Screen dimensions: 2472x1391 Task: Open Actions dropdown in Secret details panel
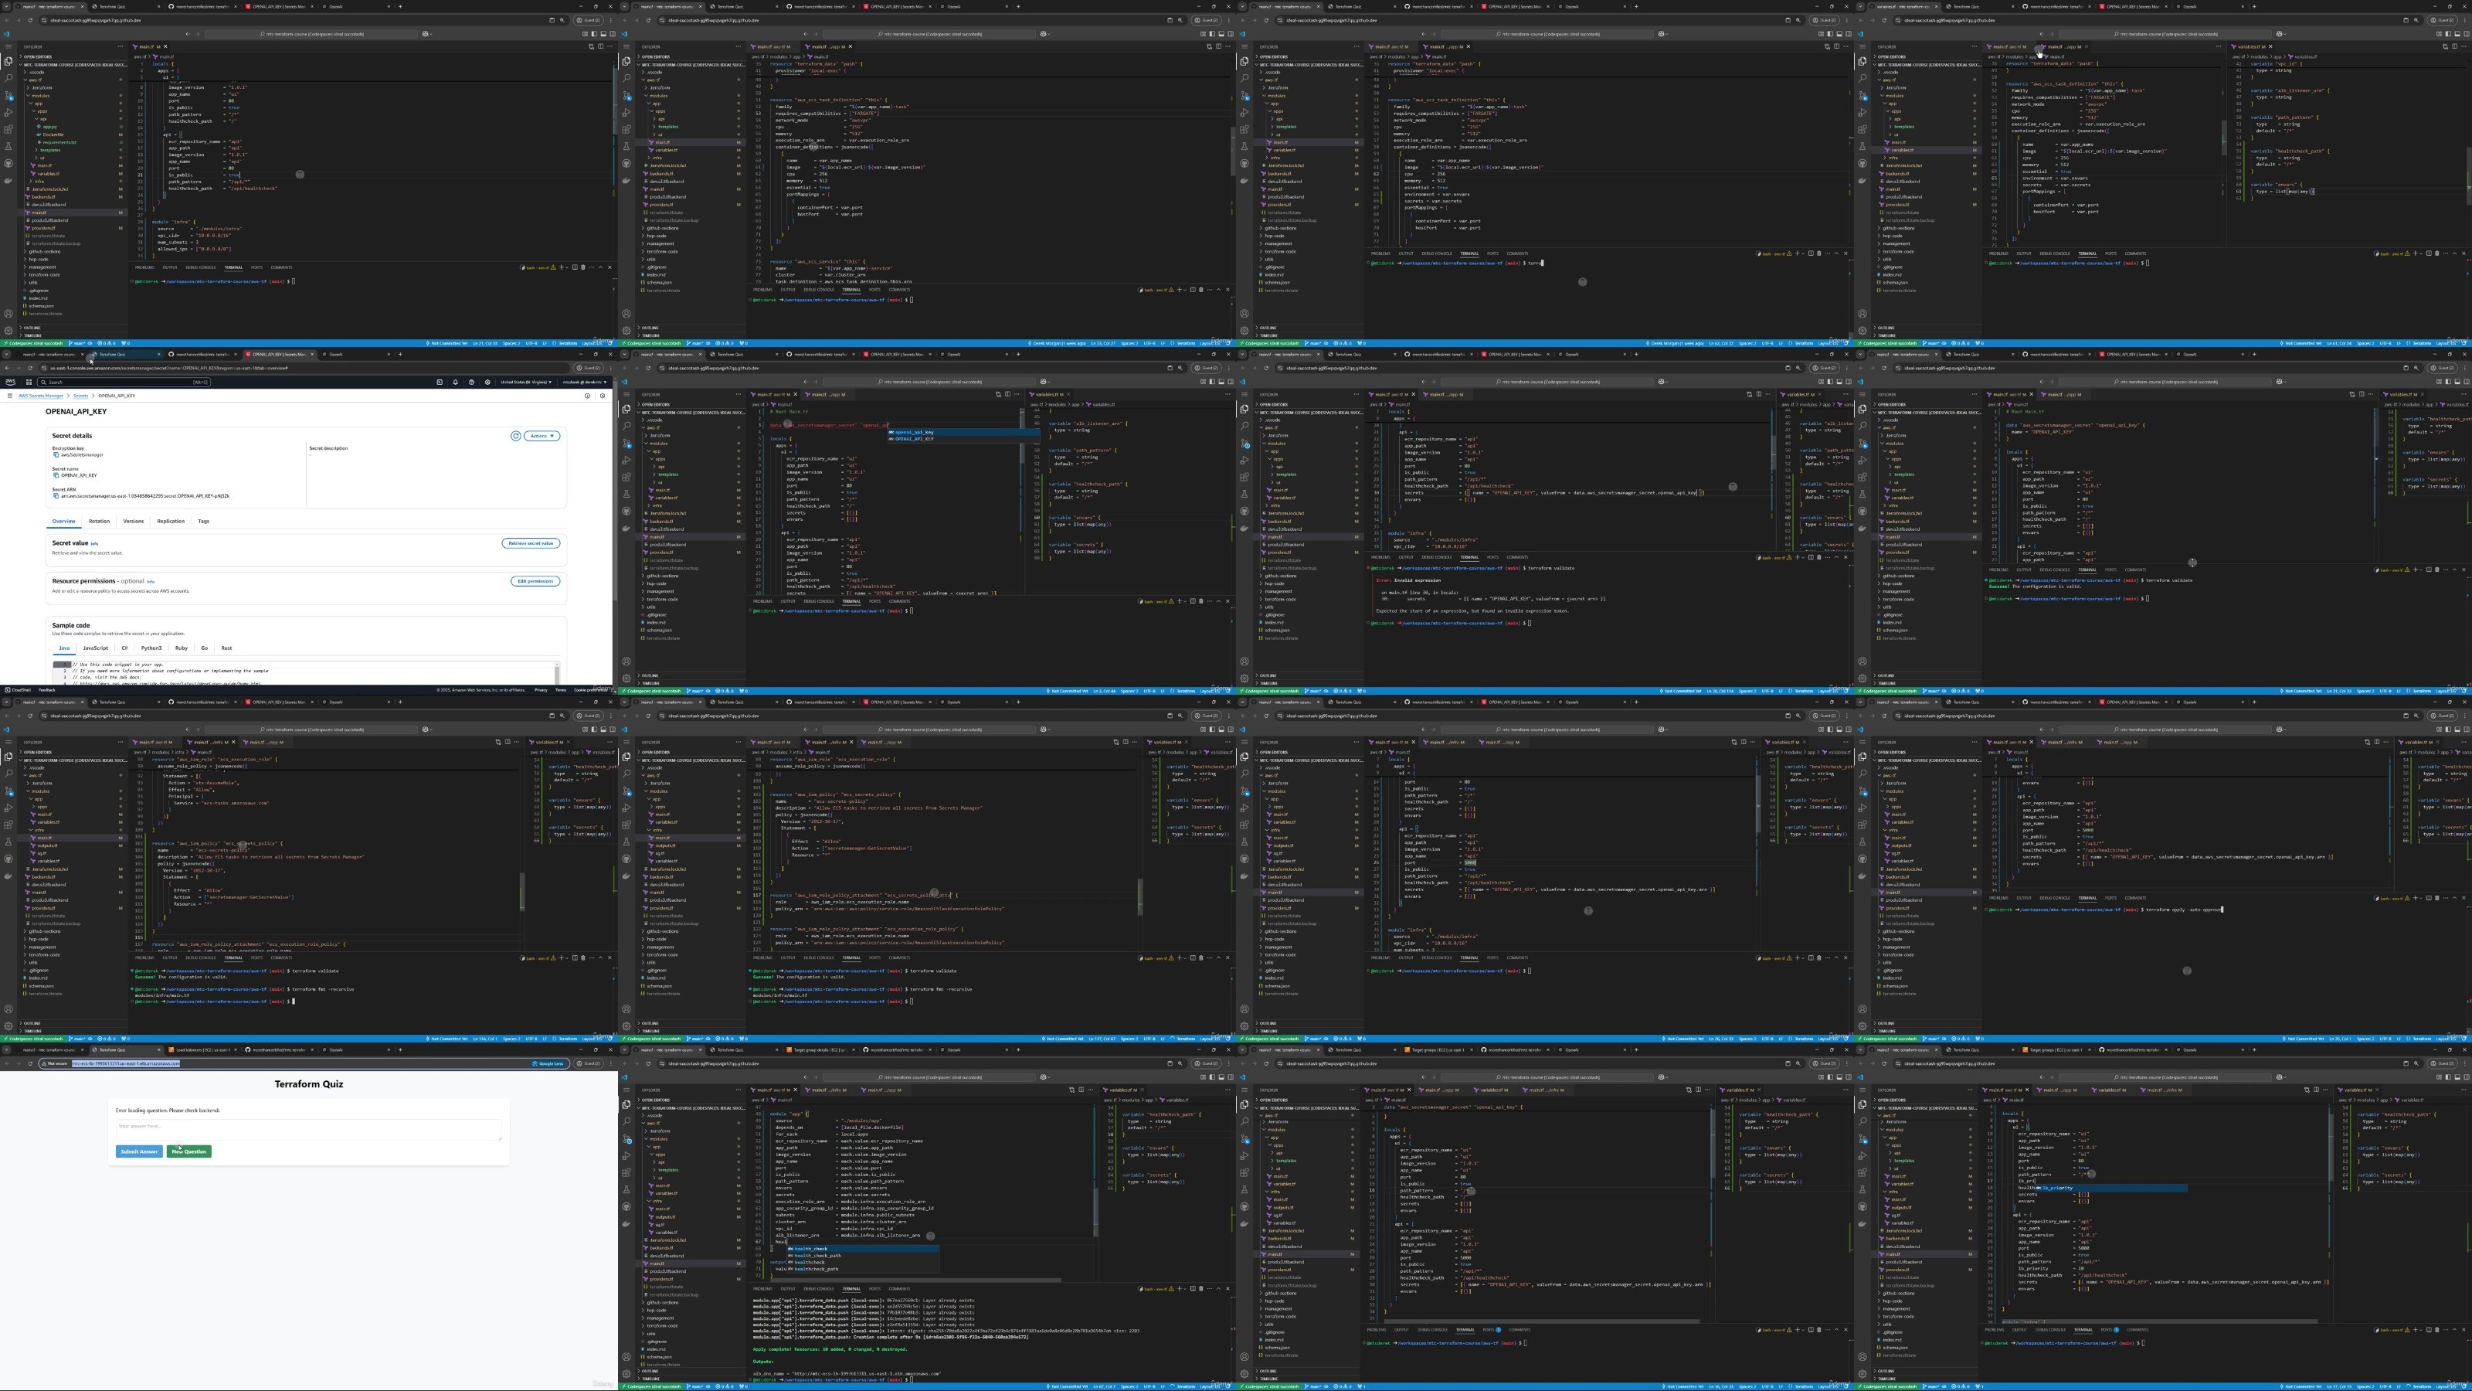coord(542,436)
